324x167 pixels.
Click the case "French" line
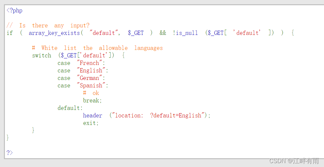[x=82, y=63]
